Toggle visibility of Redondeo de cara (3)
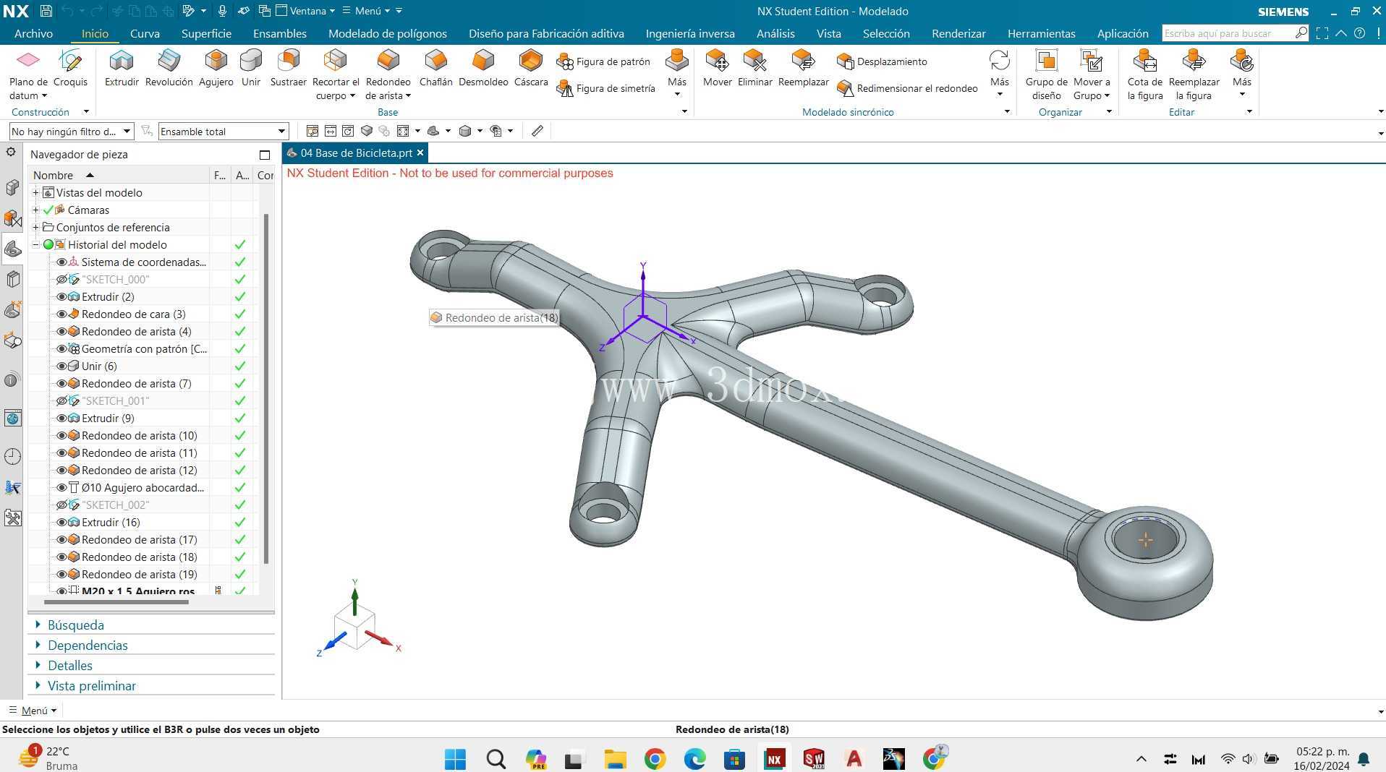The width and height of the screenshot is (1386, 772). [61, 314]
